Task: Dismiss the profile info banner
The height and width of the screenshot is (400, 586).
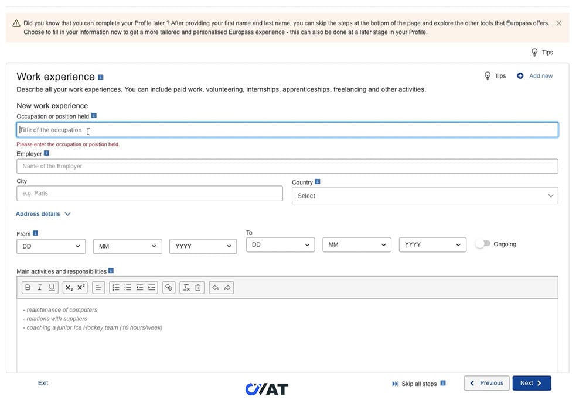Action: [558, 23]
